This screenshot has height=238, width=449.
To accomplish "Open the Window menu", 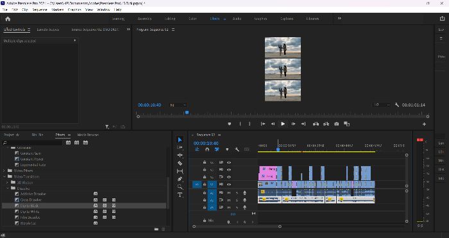I will coord(103,10).
